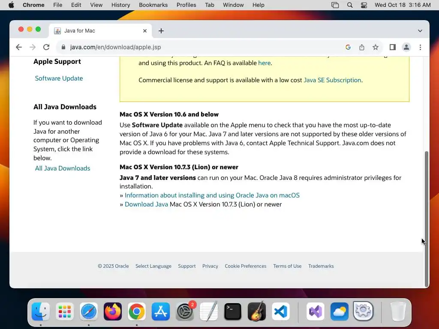This screenshot has width=439, height=329.
Task: Open the FAQ 'here' link
Action: click(264, 63)
